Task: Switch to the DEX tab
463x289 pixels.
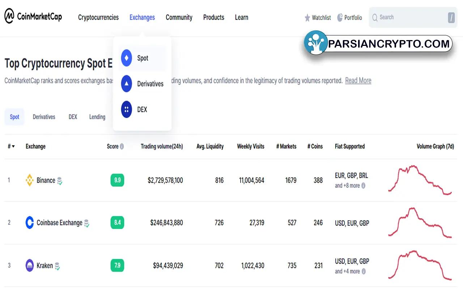Action: pos(73,117)
